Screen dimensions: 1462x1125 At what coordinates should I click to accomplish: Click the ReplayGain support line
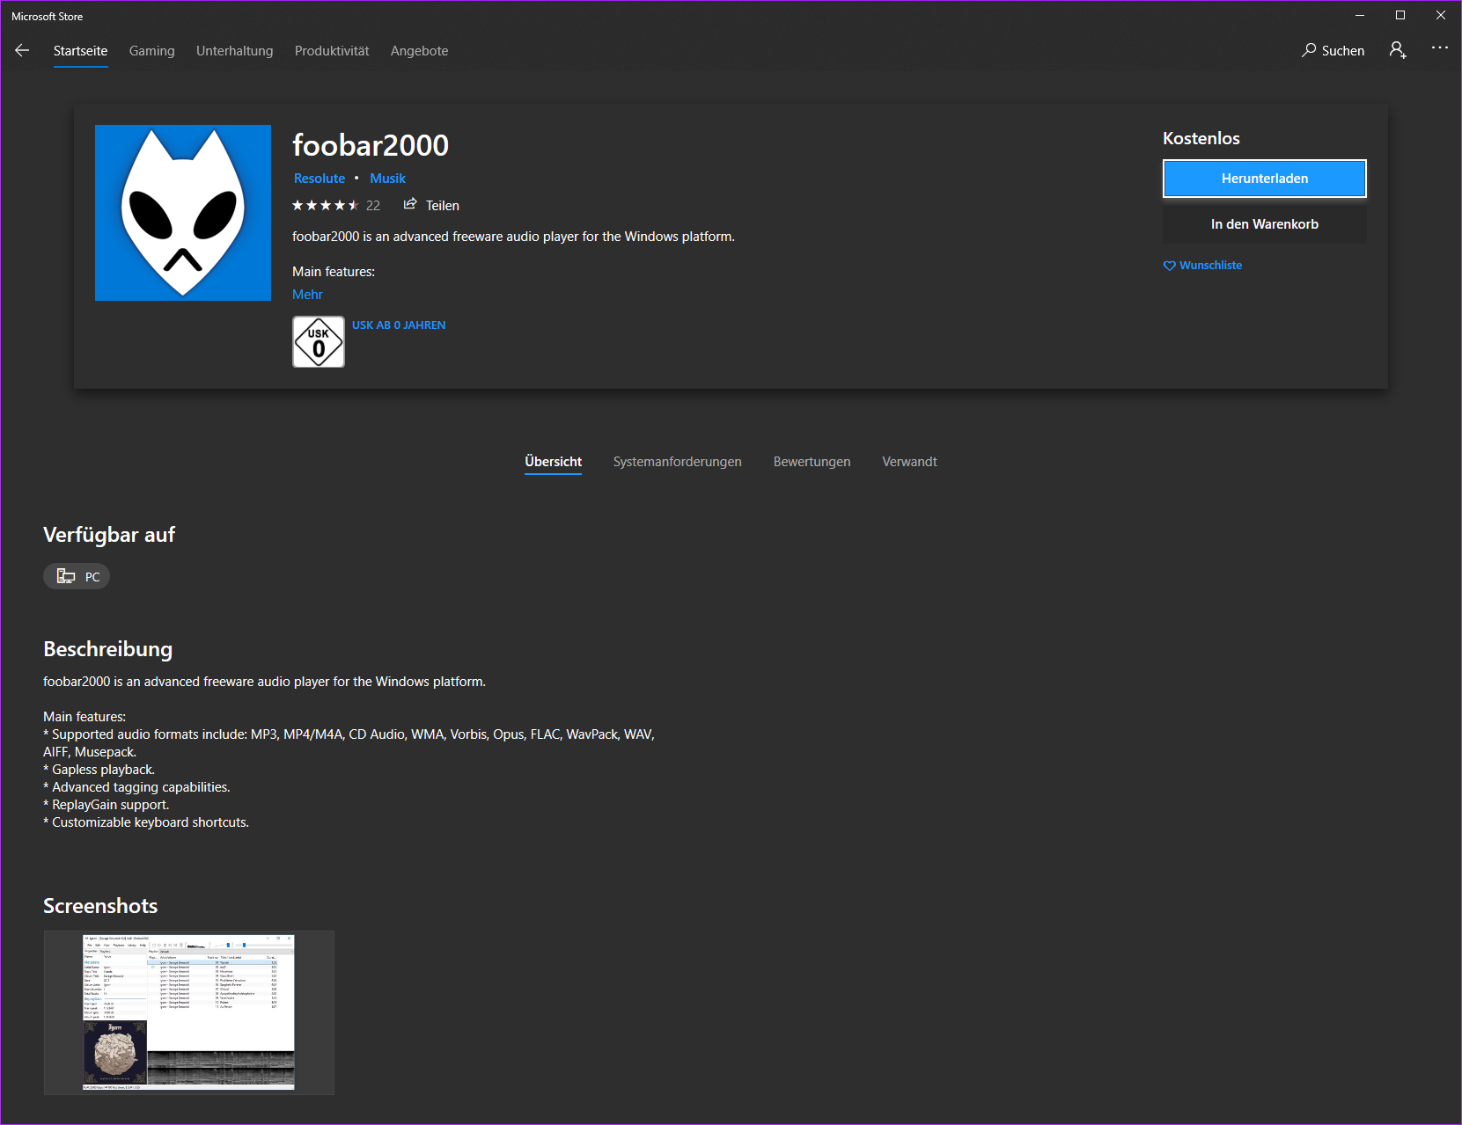pyautogui.click(x=107, y=805)
